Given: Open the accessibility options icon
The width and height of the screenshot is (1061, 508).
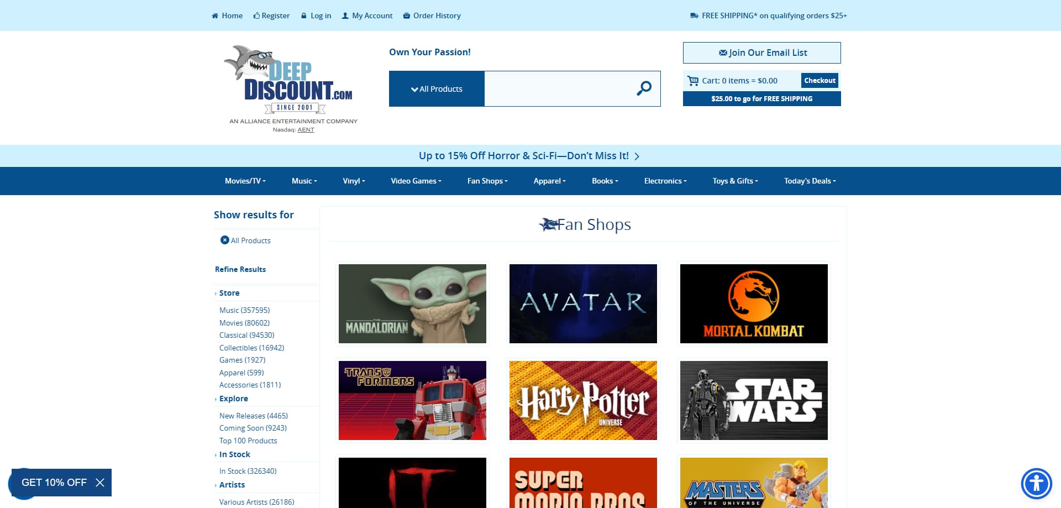Looking at the screenshot, I should pos(1036,484).
